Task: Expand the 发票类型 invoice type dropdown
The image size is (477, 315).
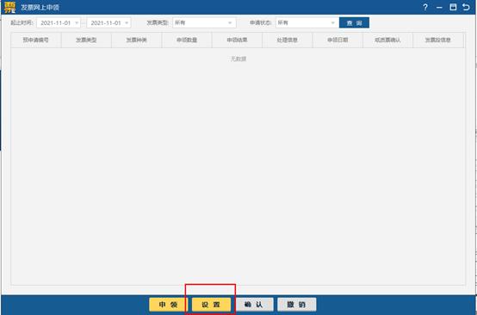Action: (230, 22)
